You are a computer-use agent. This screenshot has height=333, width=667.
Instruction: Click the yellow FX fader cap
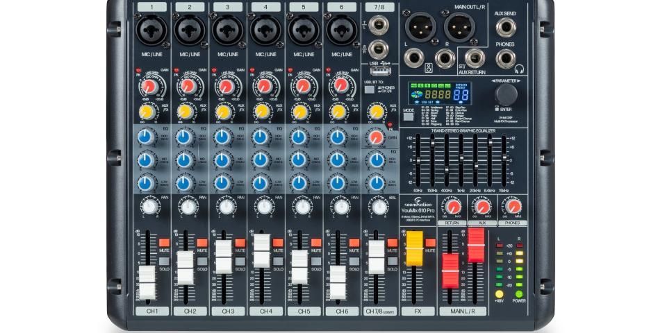[x=414, y=249]
